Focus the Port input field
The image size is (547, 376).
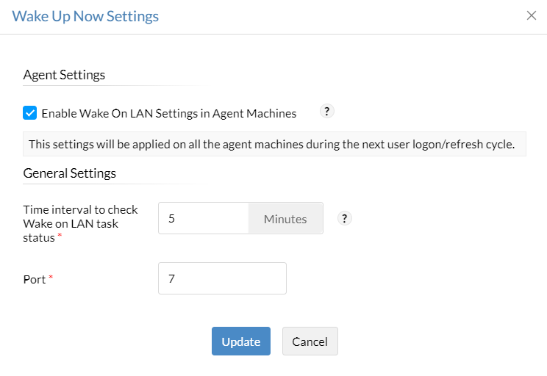tap(222, 278)
